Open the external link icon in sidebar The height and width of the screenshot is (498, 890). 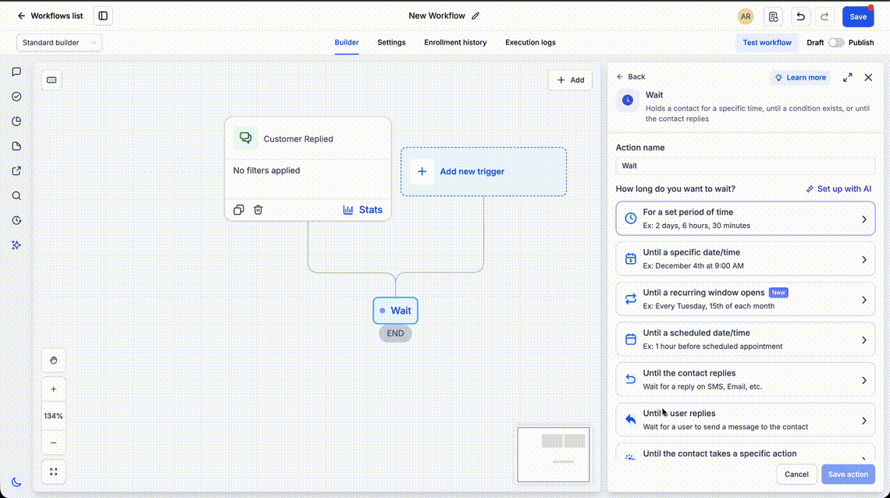coord(16,171)
